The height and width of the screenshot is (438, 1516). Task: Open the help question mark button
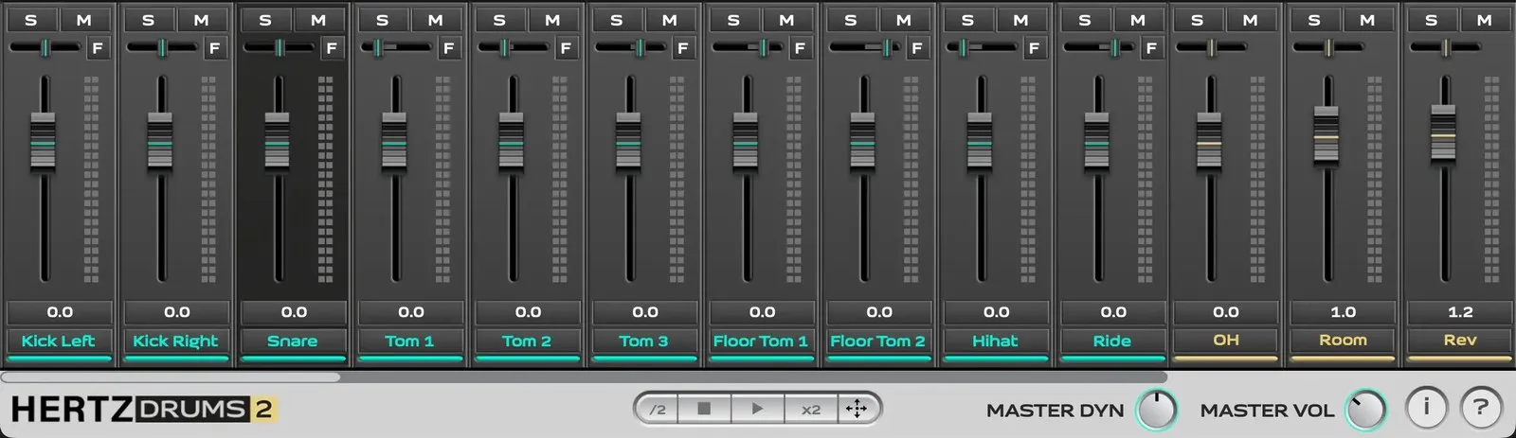(1481, 408)
